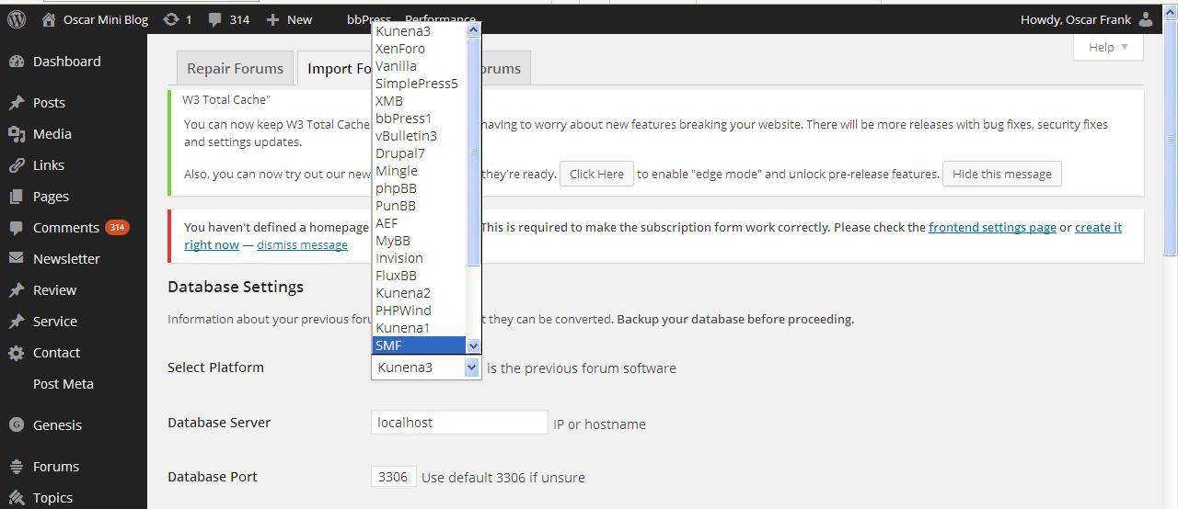Choose phpBB in the dropdown list

397,188
